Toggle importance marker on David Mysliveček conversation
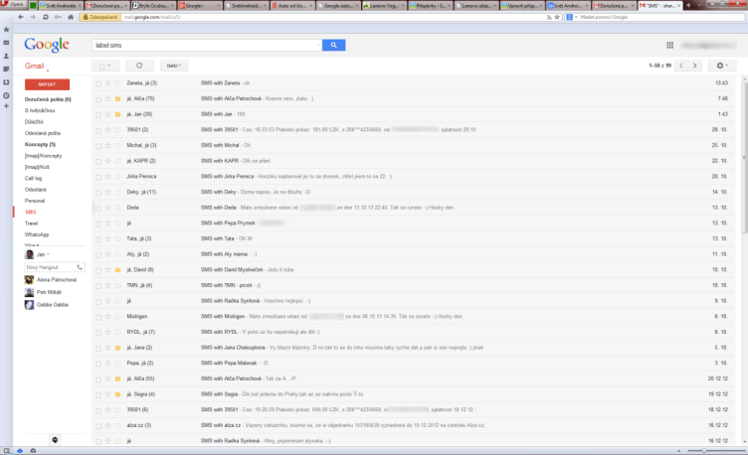 117,270
